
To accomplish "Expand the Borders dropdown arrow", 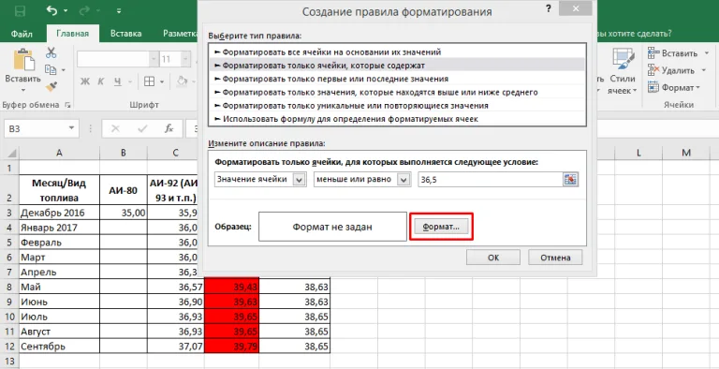I will point(162,82).
